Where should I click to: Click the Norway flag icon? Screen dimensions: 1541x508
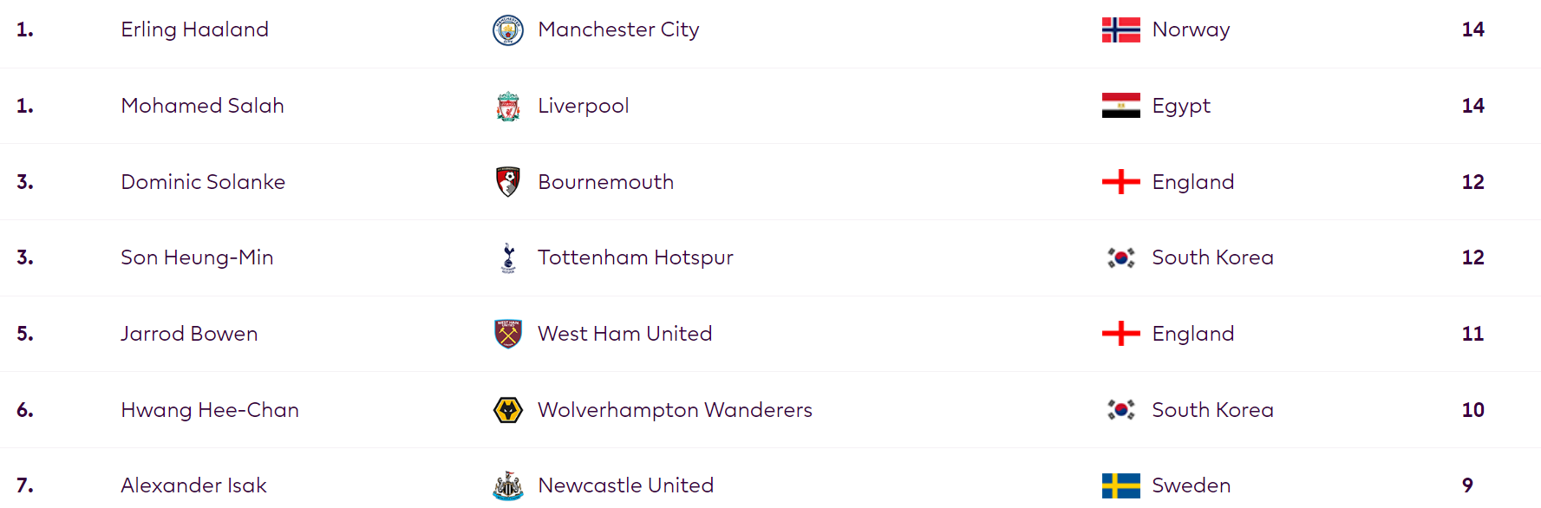(x=1120, y=30)
